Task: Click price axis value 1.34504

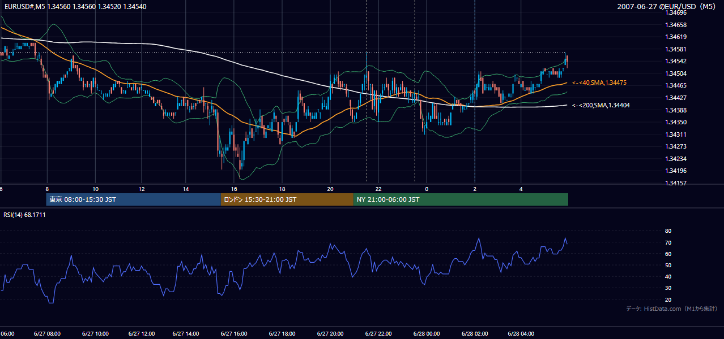Action: [675, 73]
